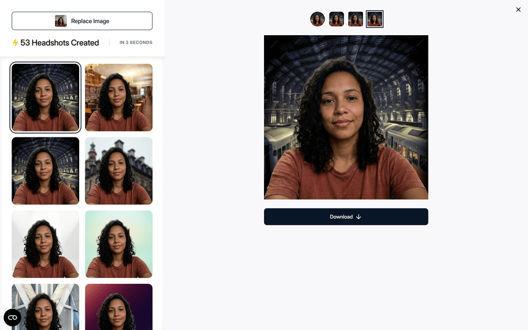This screenshot has height=330, width=528.
Task: Select the third crop thumbnail at top
Action: click(x=355, y=19)
